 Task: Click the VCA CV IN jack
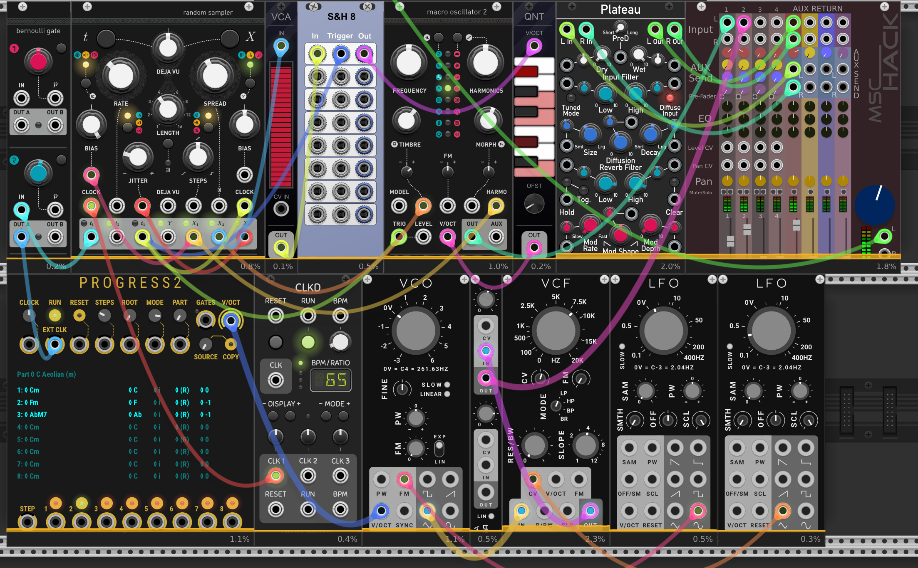coord(281,209)
